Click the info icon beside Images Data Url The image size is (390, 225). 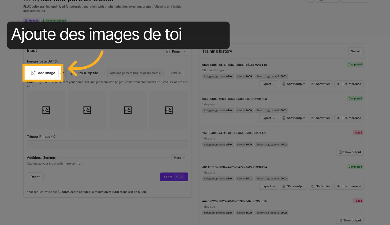coord(57,61)
